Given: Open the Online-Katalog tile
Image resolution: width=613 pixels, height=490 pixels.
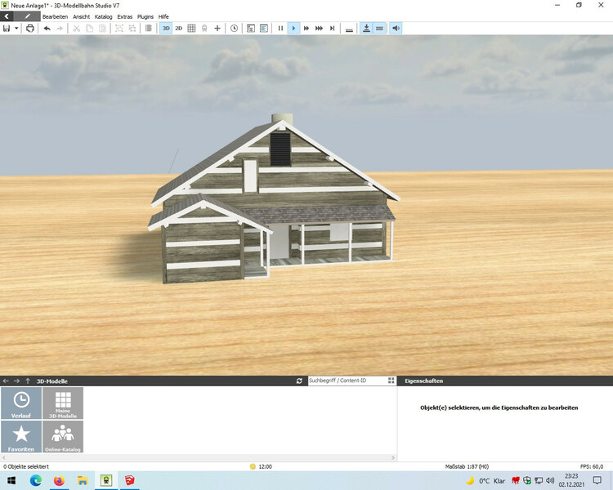Looking at the screenshot, I should (63, 437).
